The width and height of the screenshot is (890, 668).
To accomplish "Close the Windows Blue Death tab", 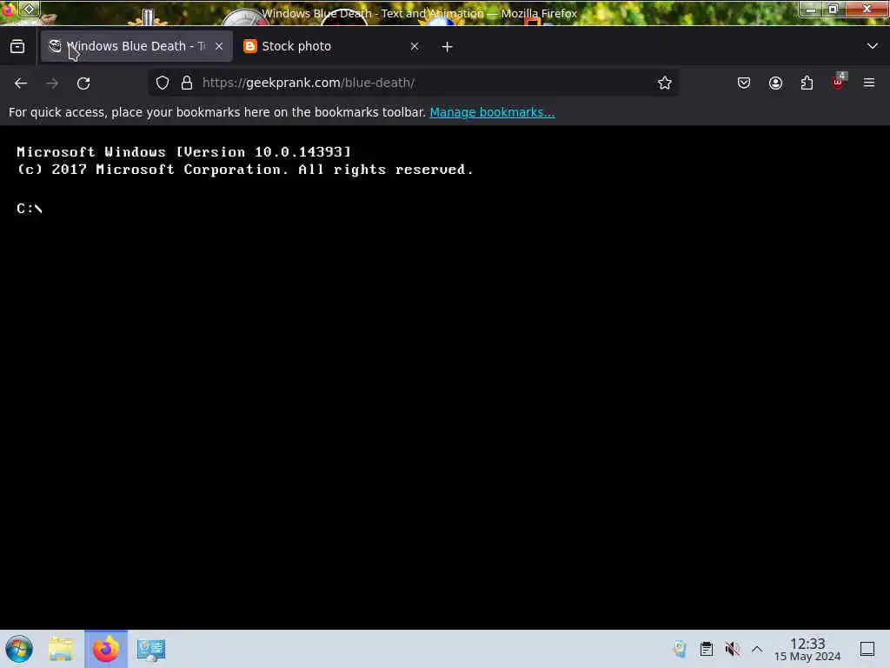I will tap(219, 47).
